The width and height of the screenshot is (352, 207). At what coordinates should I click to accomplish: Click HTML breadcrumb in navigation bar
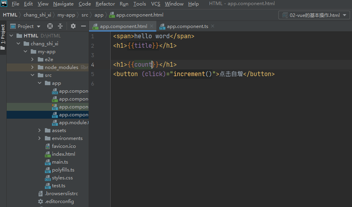10,15
